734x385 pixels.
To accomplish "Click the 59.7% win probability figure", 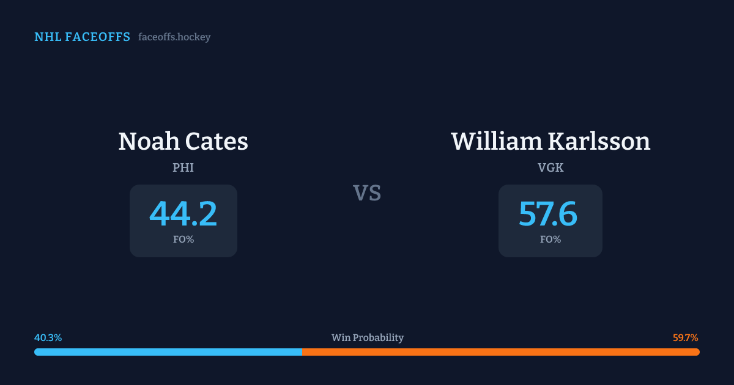I will (x=685, y=337).
